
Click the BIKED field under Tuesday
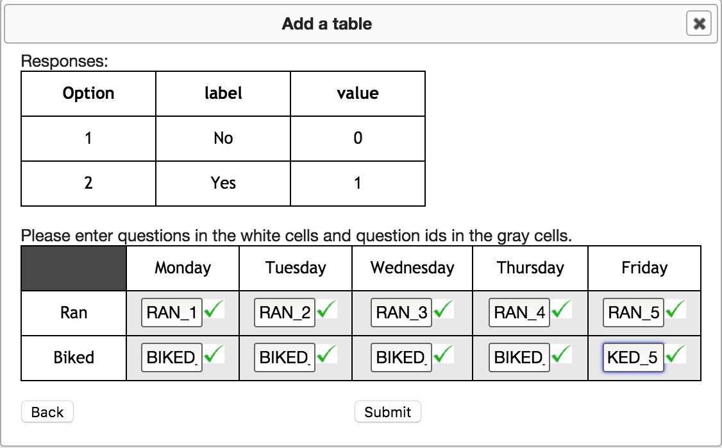285,358
